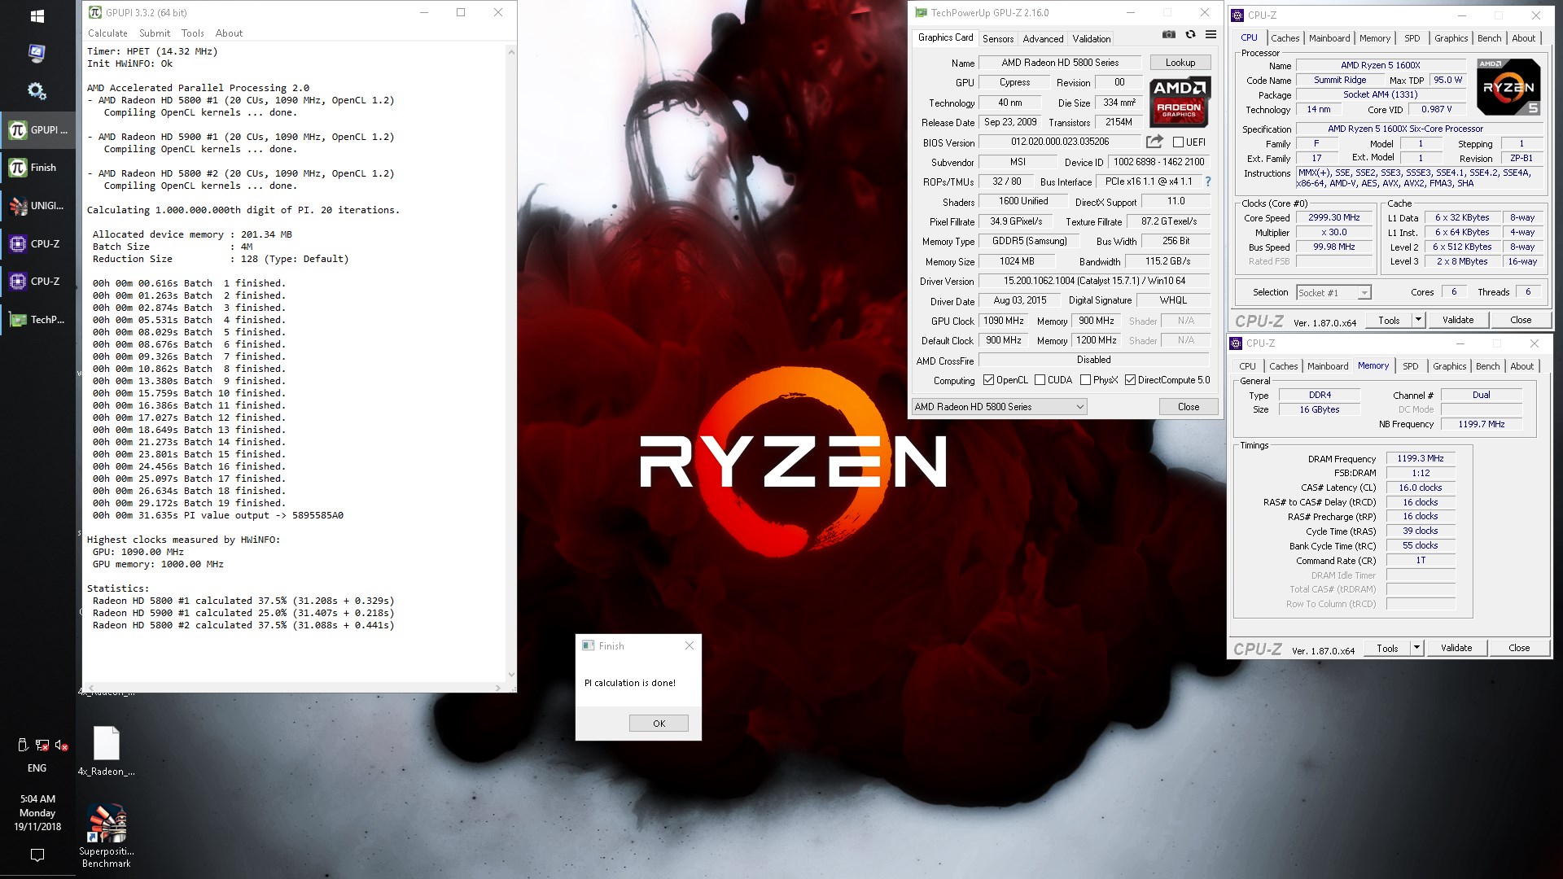Select the TechPowerUp taskbar item
1563x879 pixels.
point(37,319)
